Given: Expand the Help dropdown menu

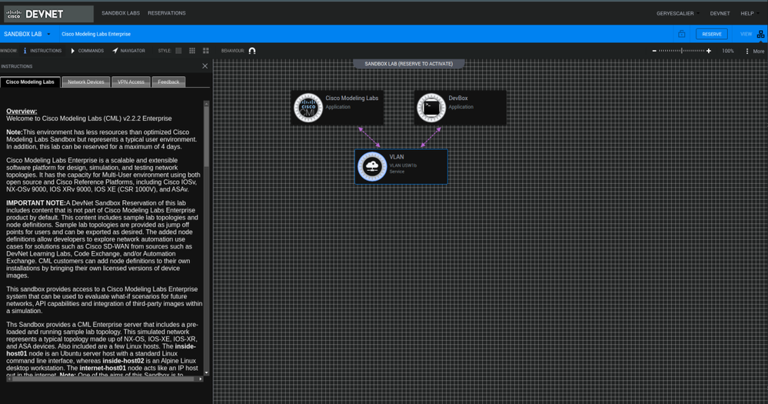Looking at the screenshot, I should [x=750, y=14].
